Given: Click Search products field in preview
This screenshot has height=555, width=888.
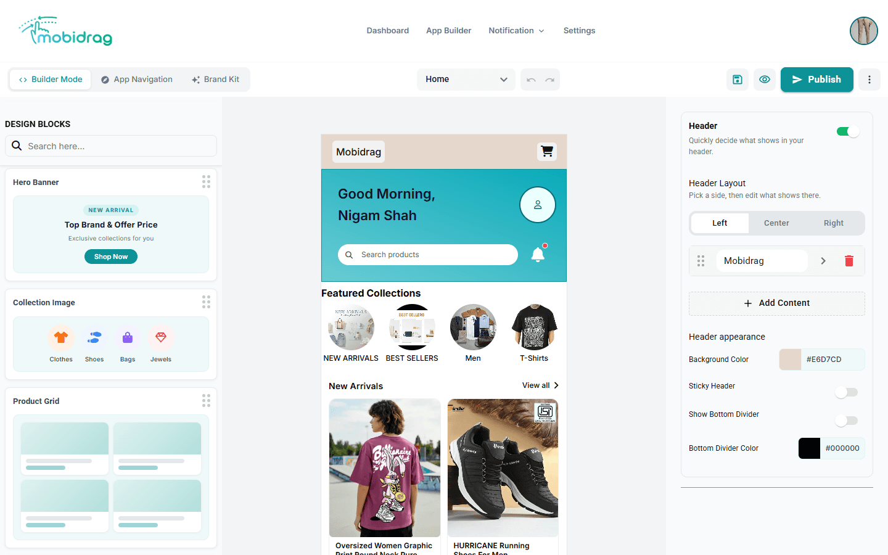Looking at the screenshot, I should click(428, 255).
